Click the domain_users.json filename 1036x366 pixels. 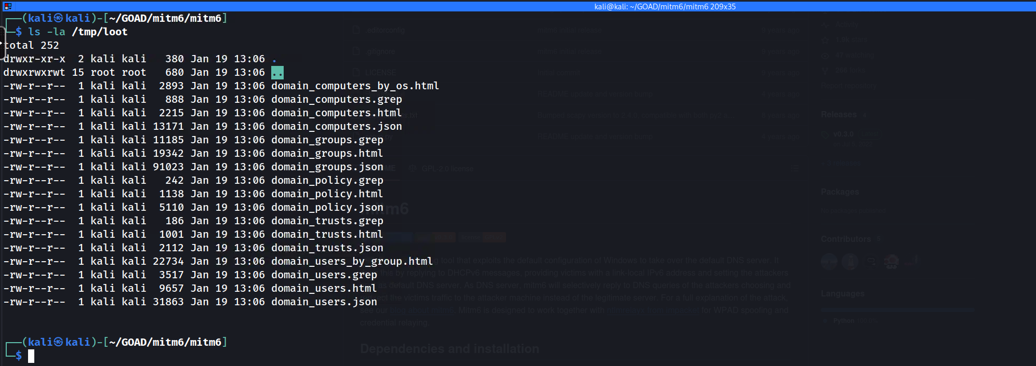coord(324,302)
